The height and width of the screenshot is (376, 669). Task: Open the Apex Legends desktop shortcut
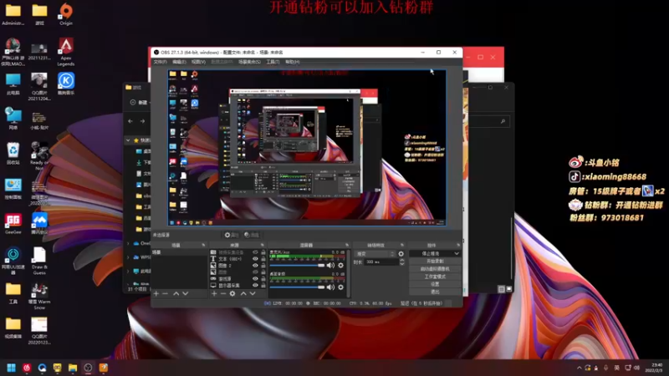point(66,52)
